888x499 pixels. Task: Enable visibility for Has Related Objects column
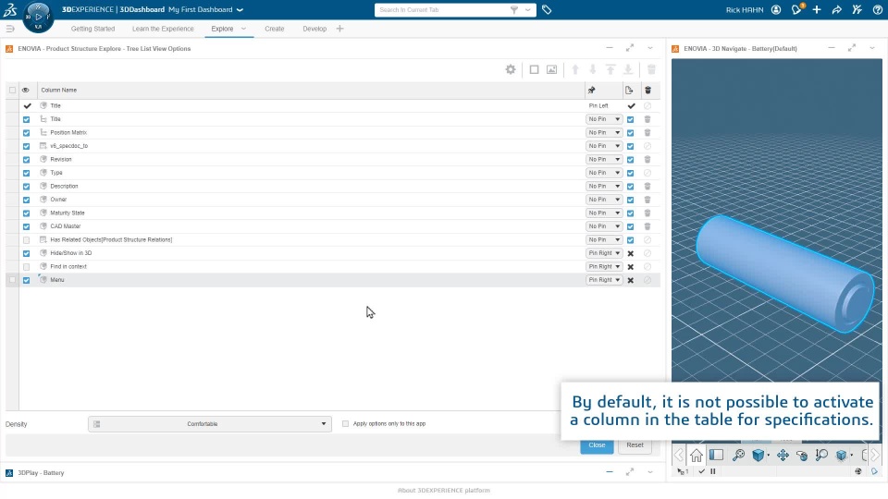coord(26,240)
